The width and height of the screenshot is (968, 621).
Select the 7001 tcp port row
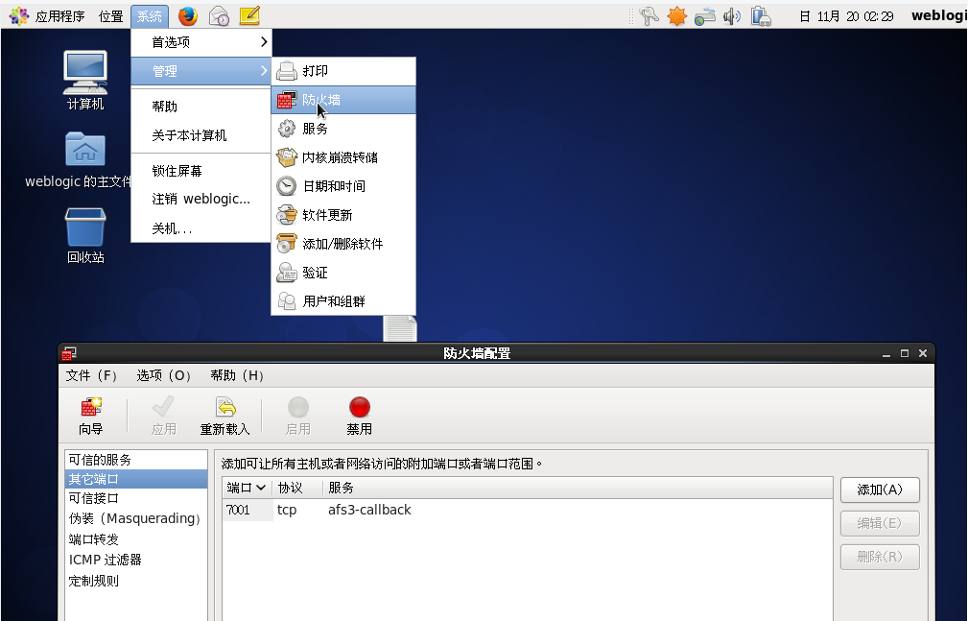point(384,510)
